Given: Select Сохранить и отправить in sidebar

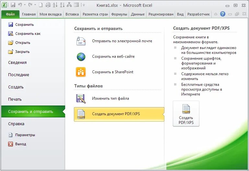Looking at the screenshot, I should pos(33,112).
